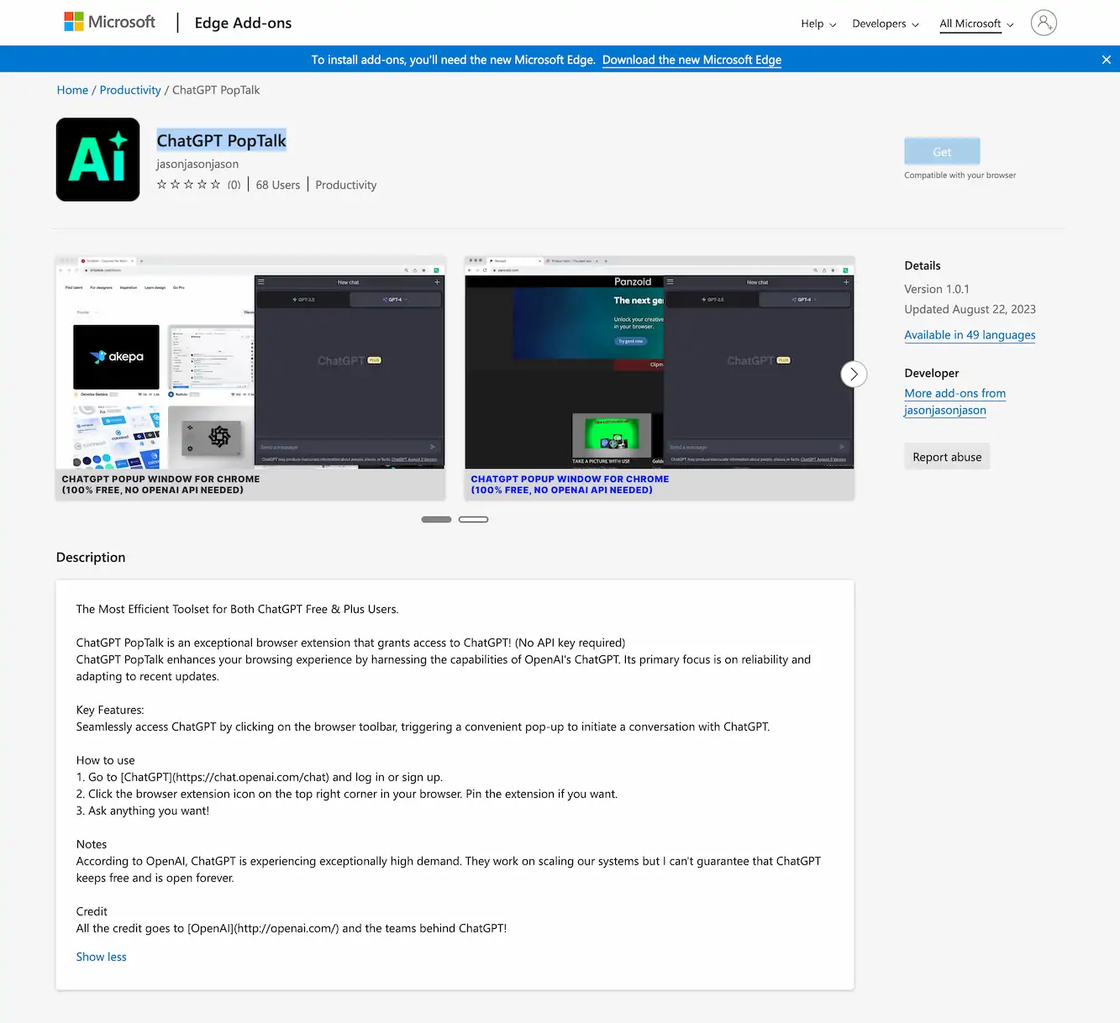Select the first carousel page indicator

point(436,519)
